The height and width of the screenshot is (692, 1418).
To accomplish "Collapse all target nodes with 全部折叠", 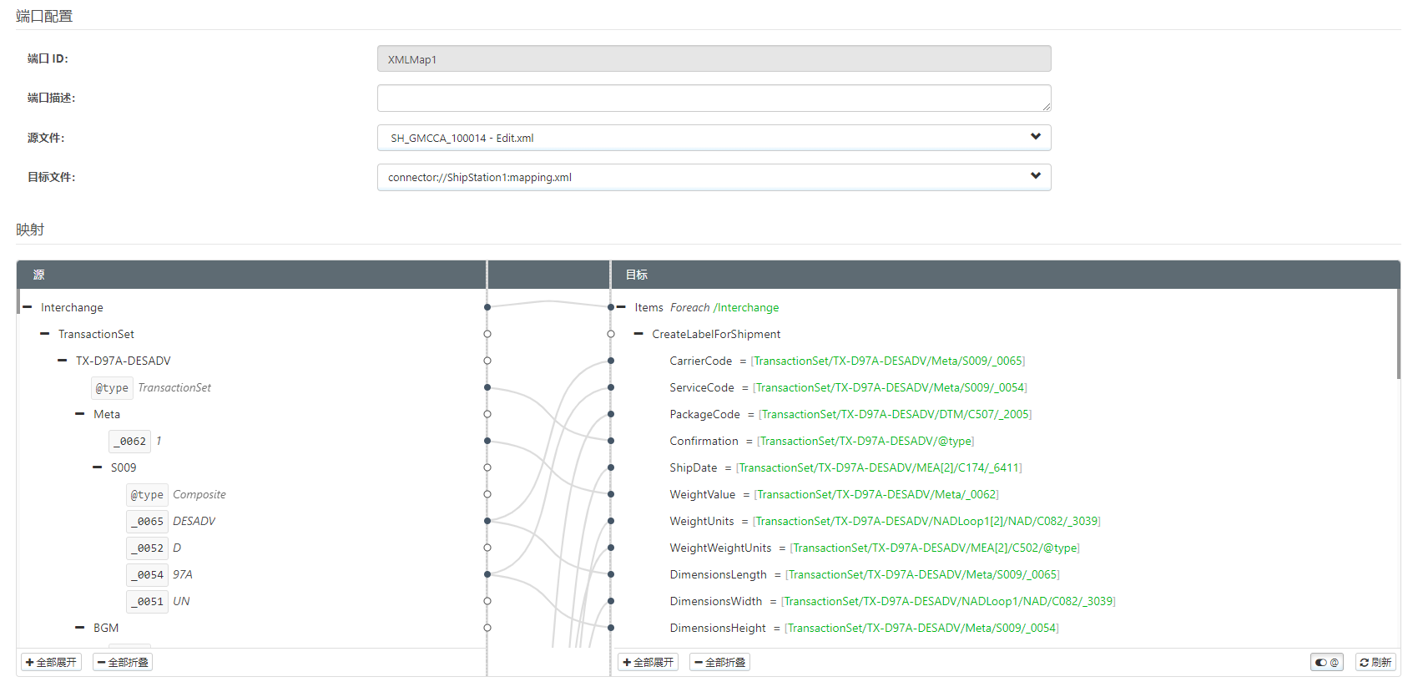I will point(719,662).
